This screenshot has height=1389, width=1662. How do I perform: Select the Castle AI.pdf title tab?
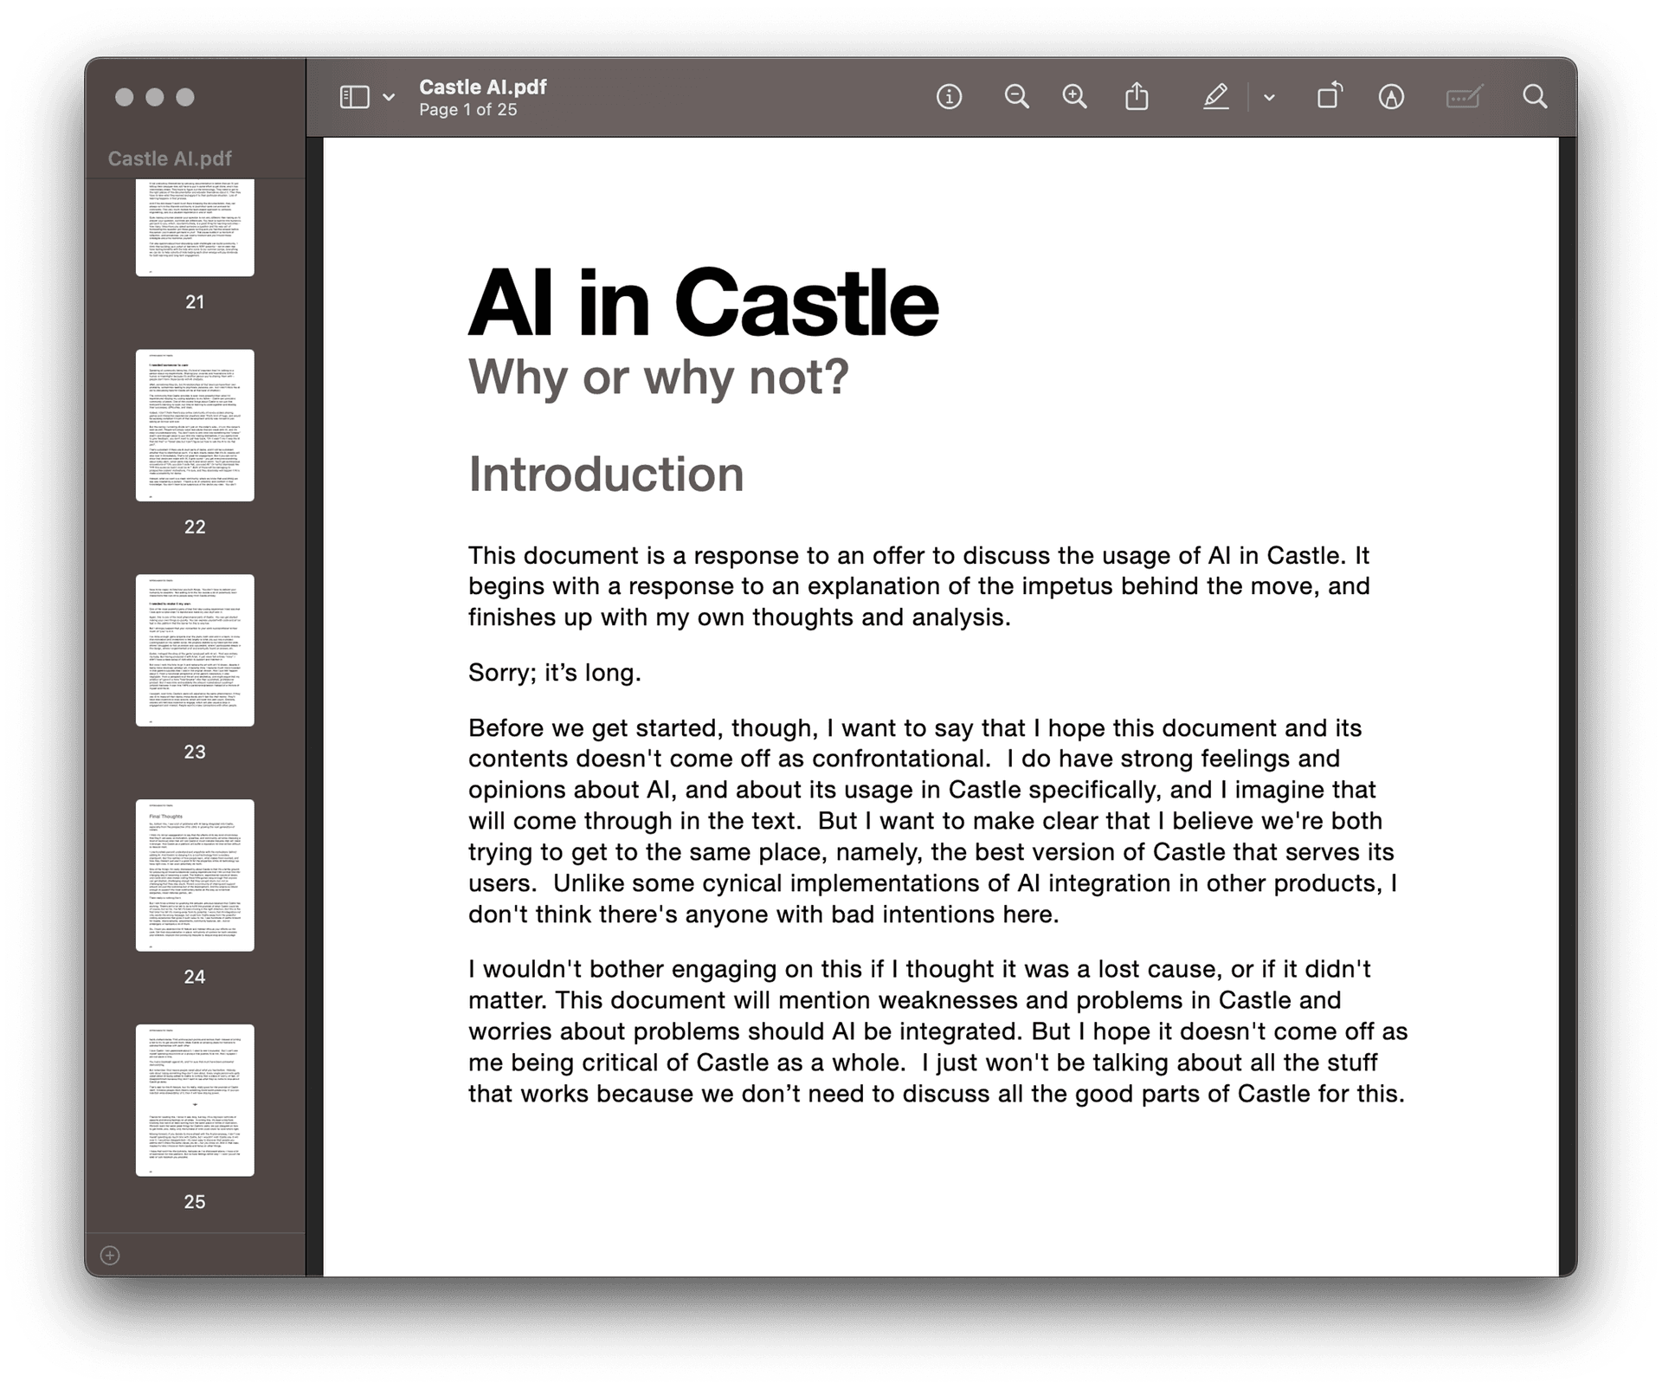click(481, 87)
